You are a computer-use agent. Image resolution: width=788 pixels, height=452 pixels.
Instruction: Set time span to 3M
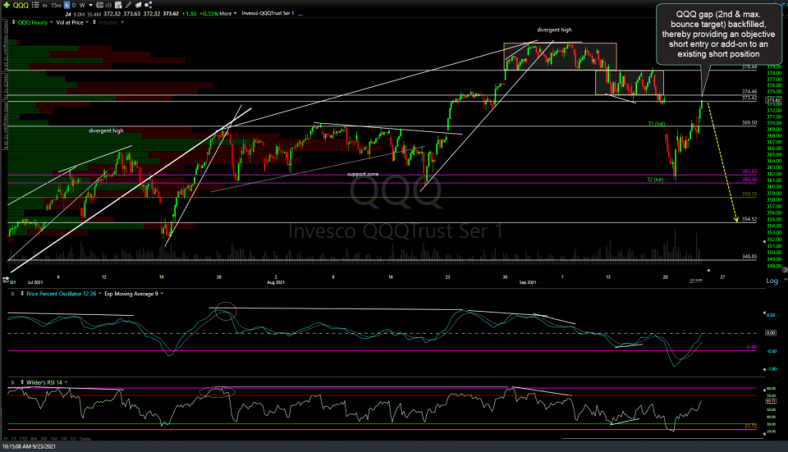point(44,439)
